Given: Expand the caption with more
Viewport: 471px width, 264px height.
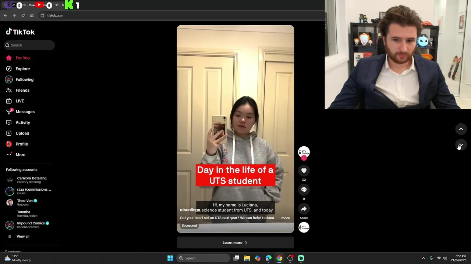Looking at the screenshot, I should 285,218.
